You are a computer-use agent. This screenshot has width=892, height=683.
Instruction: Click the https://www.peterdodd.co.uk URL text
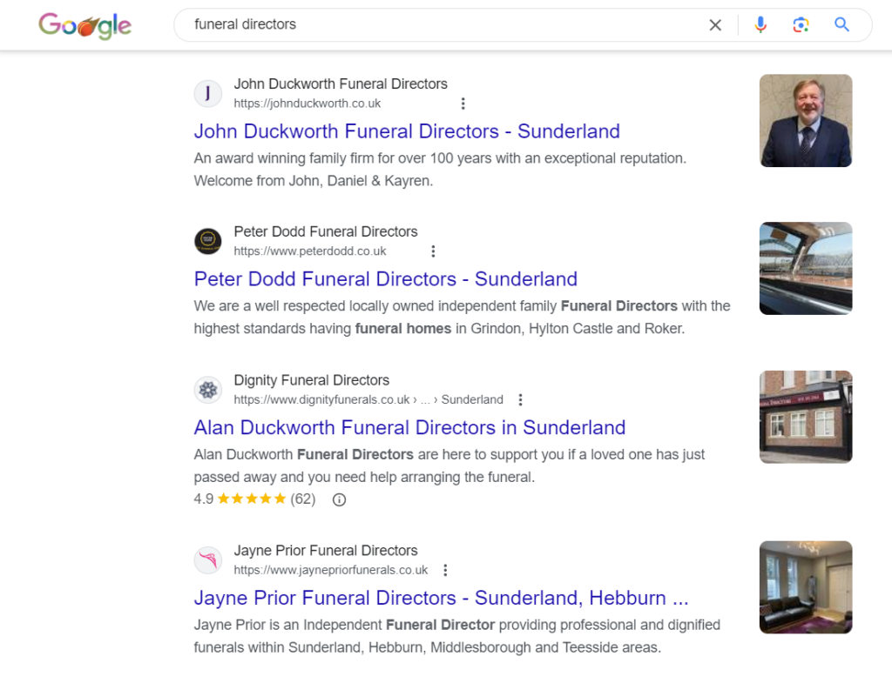pos(310,251)
